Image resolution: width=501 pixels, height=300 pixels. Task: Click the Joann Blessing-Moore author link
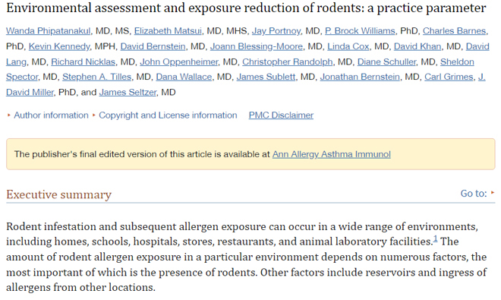click(x=257, y=46)
